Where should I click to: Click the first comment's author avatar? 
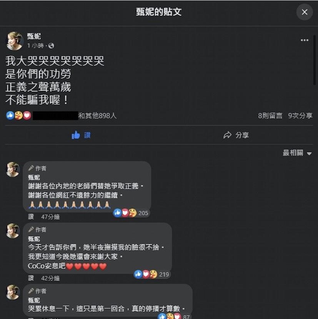click(x=13, y=169)
